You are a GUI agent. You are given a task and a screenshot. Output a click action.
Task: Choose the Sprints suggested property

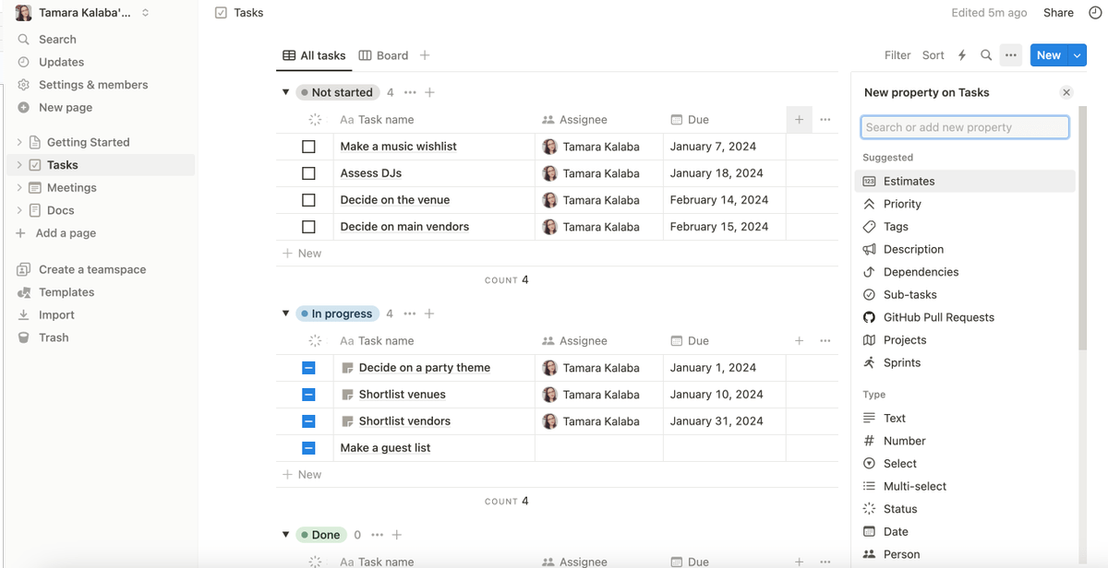coord(901,362)
